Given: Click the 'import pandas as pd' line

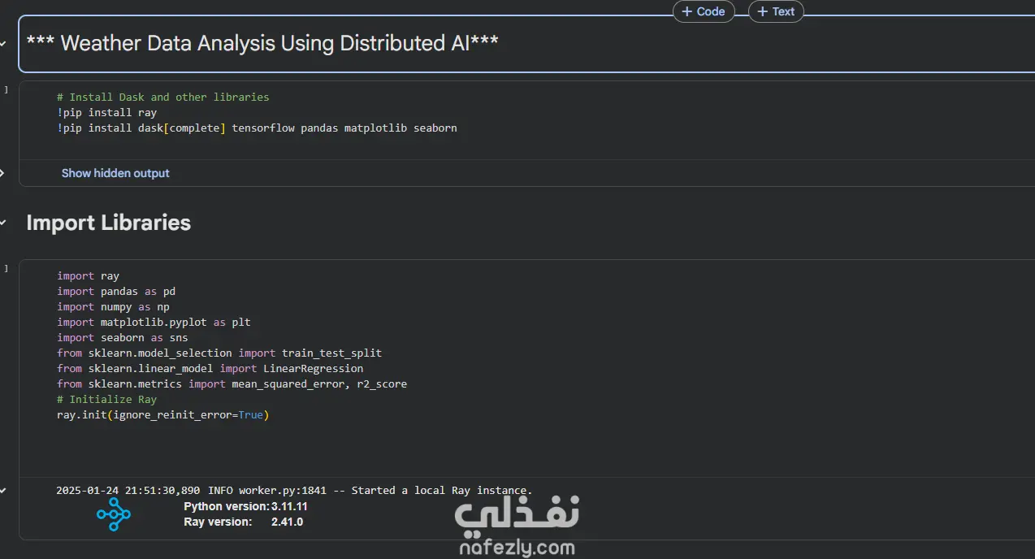Looking at the screenshot, I should tap(116, 291).
